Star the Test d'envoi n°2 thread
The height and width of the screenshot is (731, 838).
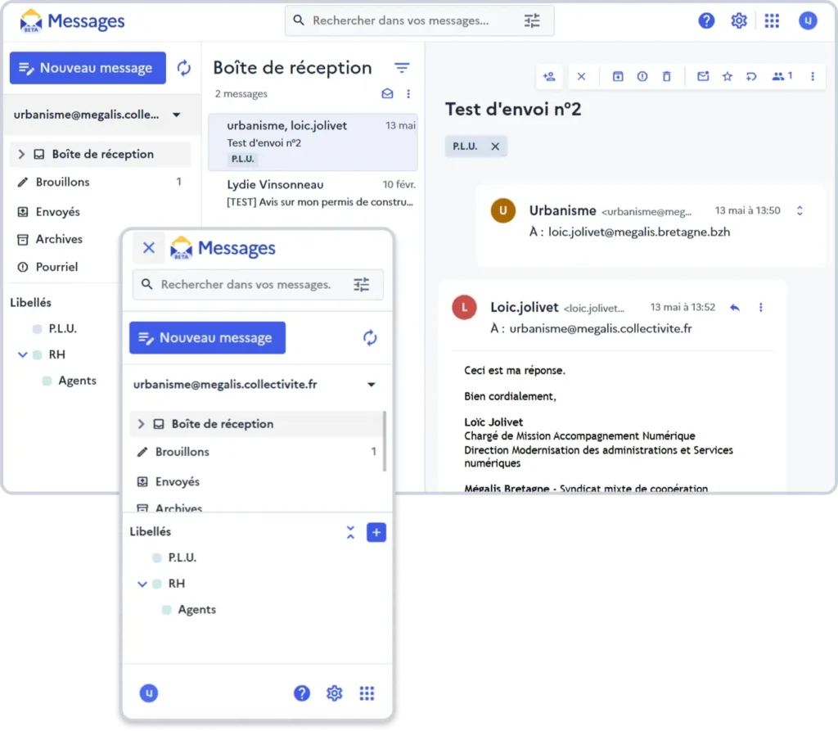[x=728, y=76]
